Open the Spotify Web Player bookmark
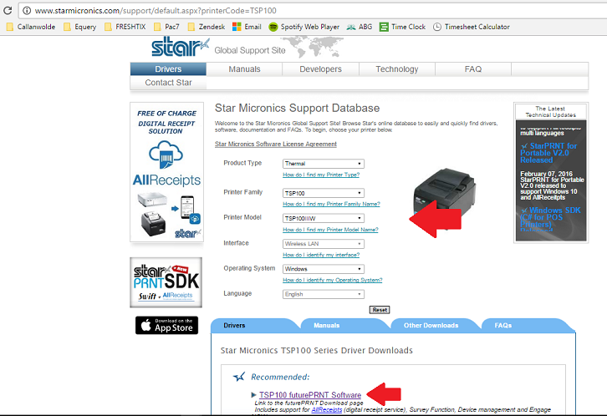This screenshot has width=607, height=416. click(x=304, y=27)
